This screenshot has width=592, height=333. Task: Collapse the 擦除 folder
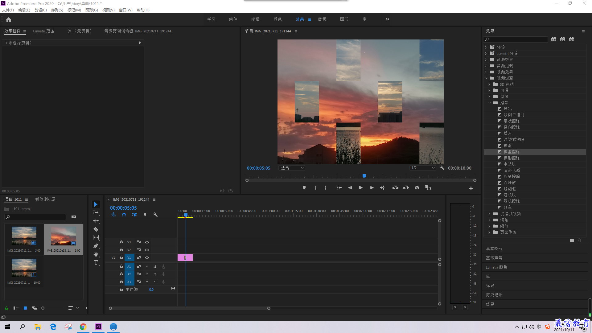(x=490, y=103)
